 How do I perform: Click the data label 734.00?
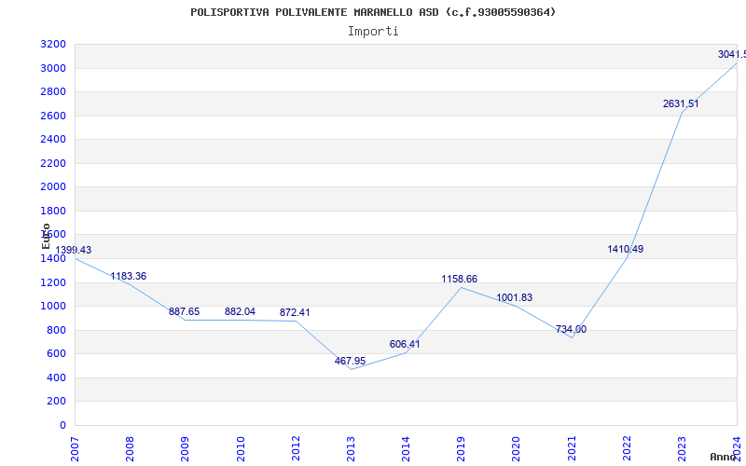tap(571, 330)
